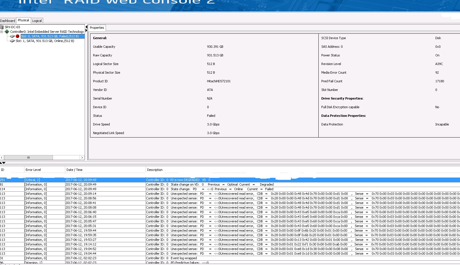Click the Slot 0 drive icon
The height and width of the screenshot is (265, 460).
[x=12, y=36]
